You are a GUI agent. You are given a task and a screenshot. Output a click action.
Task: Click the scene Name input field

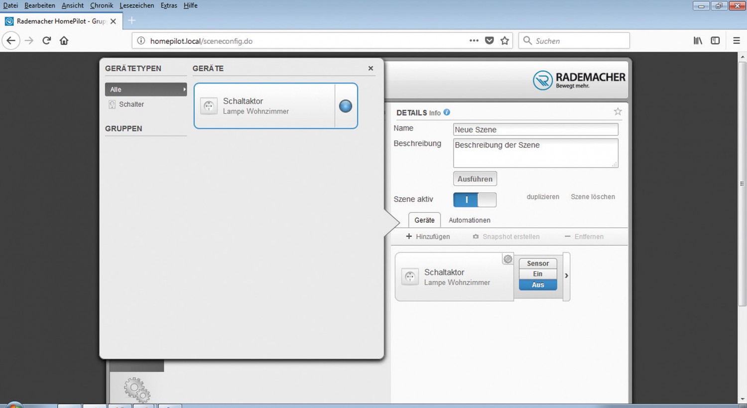point(535,130)
